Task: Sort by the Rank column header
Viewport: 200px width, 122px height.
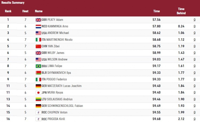Action: [x=8, y=11]
